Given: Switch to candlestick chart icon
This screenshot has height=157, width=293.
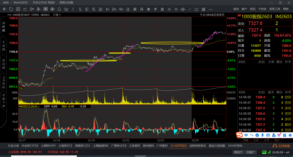Looking at the screenshot, I should [x=30, y=9].
